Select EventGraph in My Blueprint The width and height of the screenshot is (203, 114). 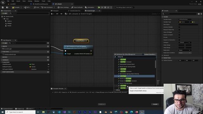click(x=8, y=49)
